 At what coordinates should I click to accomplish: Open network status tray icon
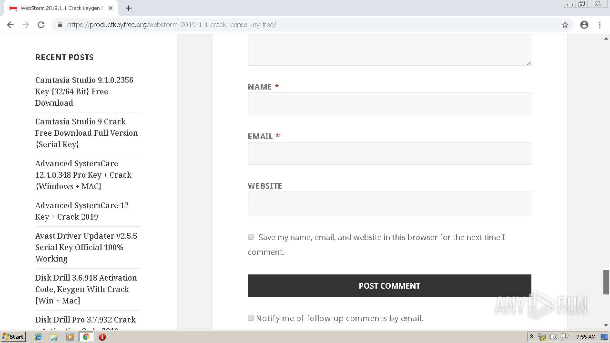542,337
